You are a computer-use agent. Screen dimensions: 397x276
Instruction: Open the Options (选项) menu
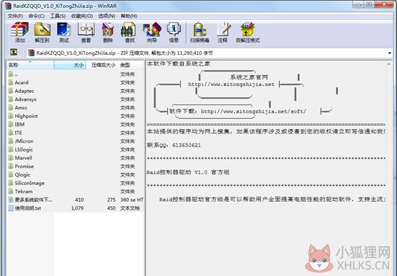107,16
